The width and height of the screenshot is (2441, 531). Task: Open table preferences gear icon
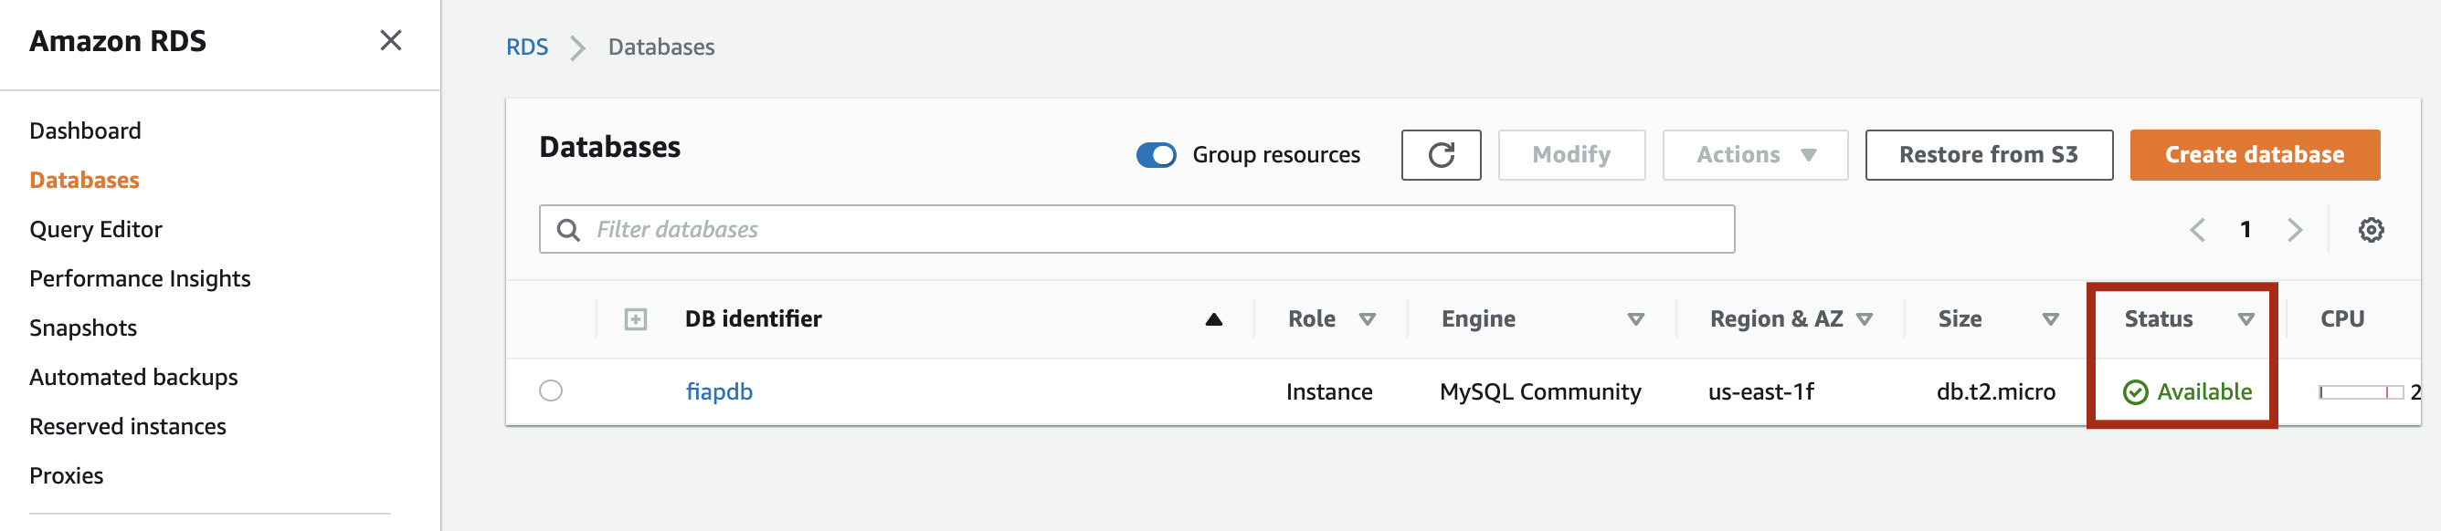point(2371,230)
